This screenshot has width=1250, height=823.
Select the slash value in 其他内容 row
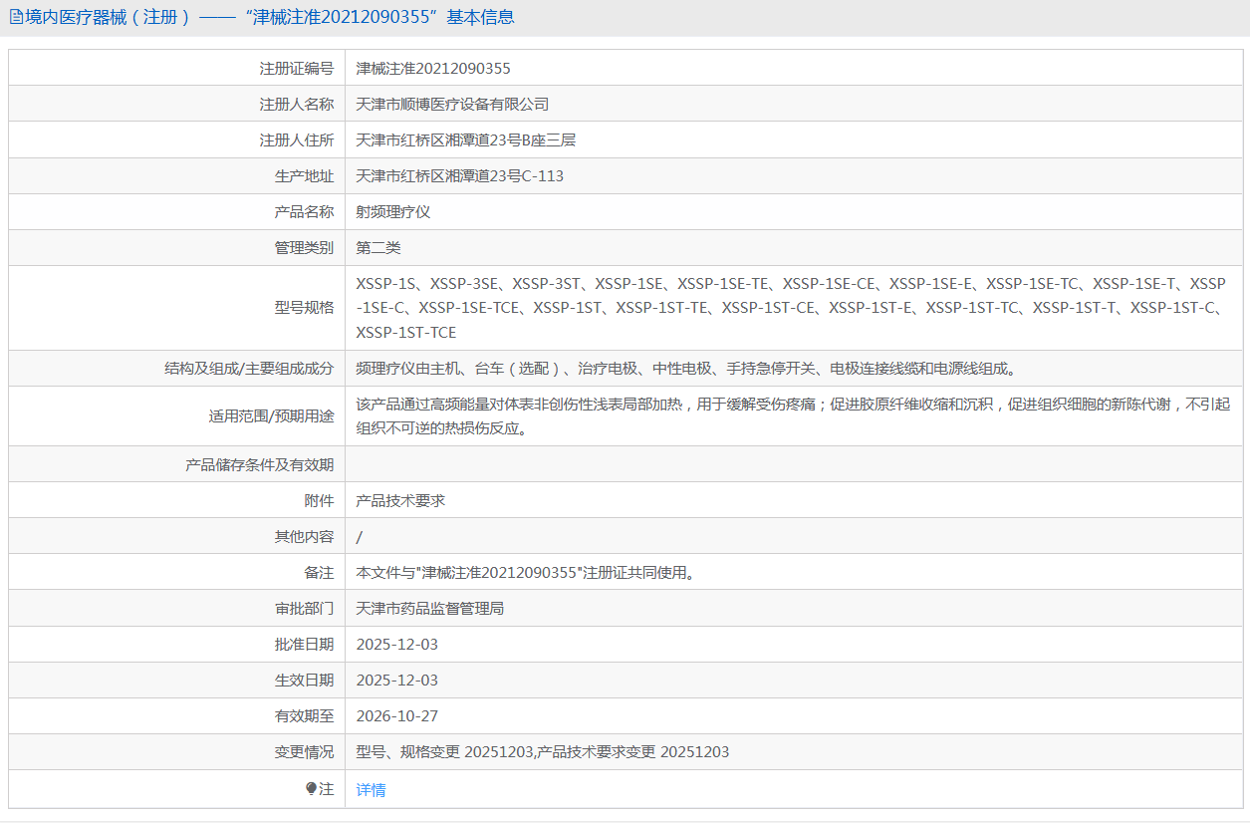coord(360,536)
